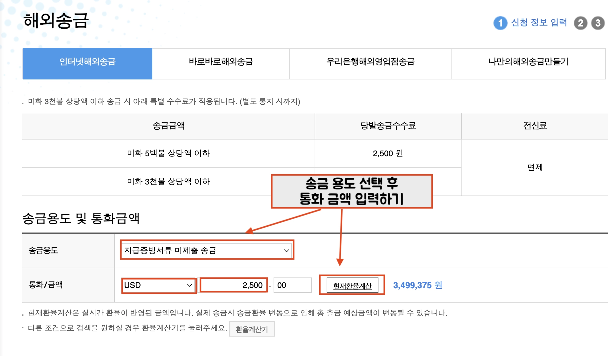Click the decimal amount field showing 00

tap(292, 285)
